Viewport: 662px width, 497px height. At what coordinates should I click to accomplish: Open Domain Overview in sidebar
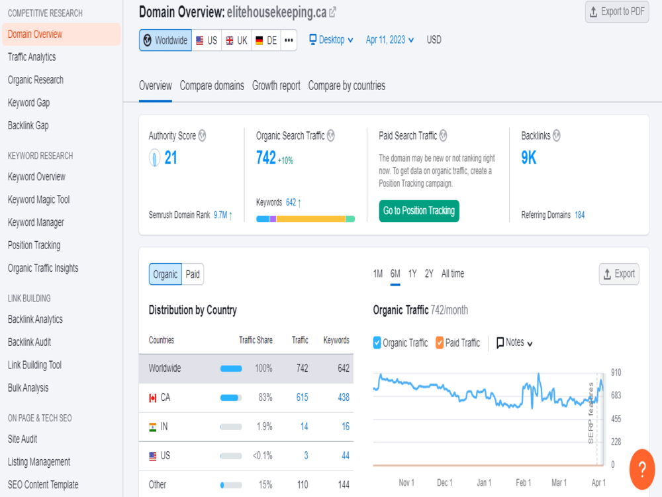(x=61, y=34)
